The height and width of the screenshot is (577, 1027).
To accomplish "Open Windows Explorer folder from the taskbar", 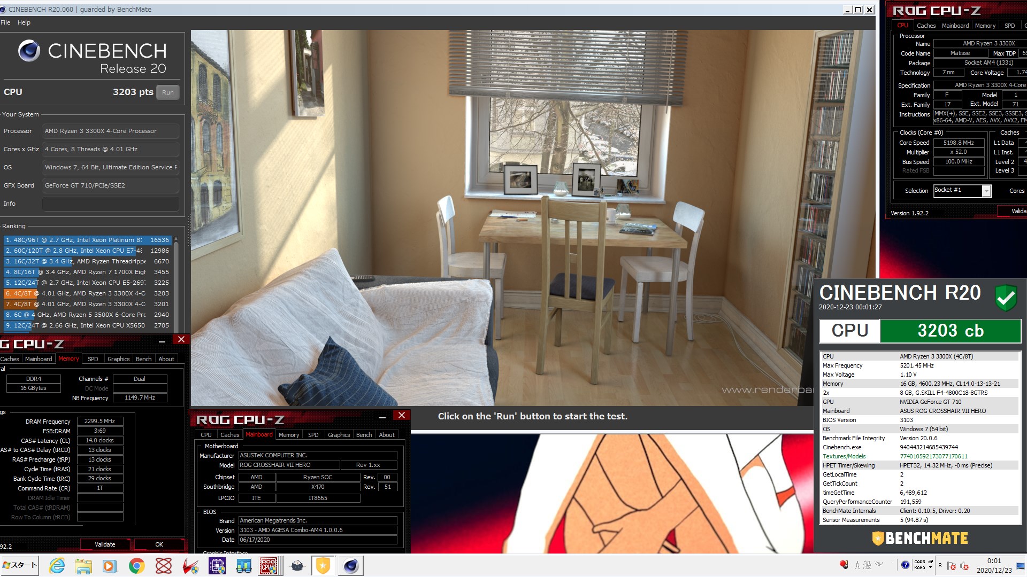I will 83,566.
